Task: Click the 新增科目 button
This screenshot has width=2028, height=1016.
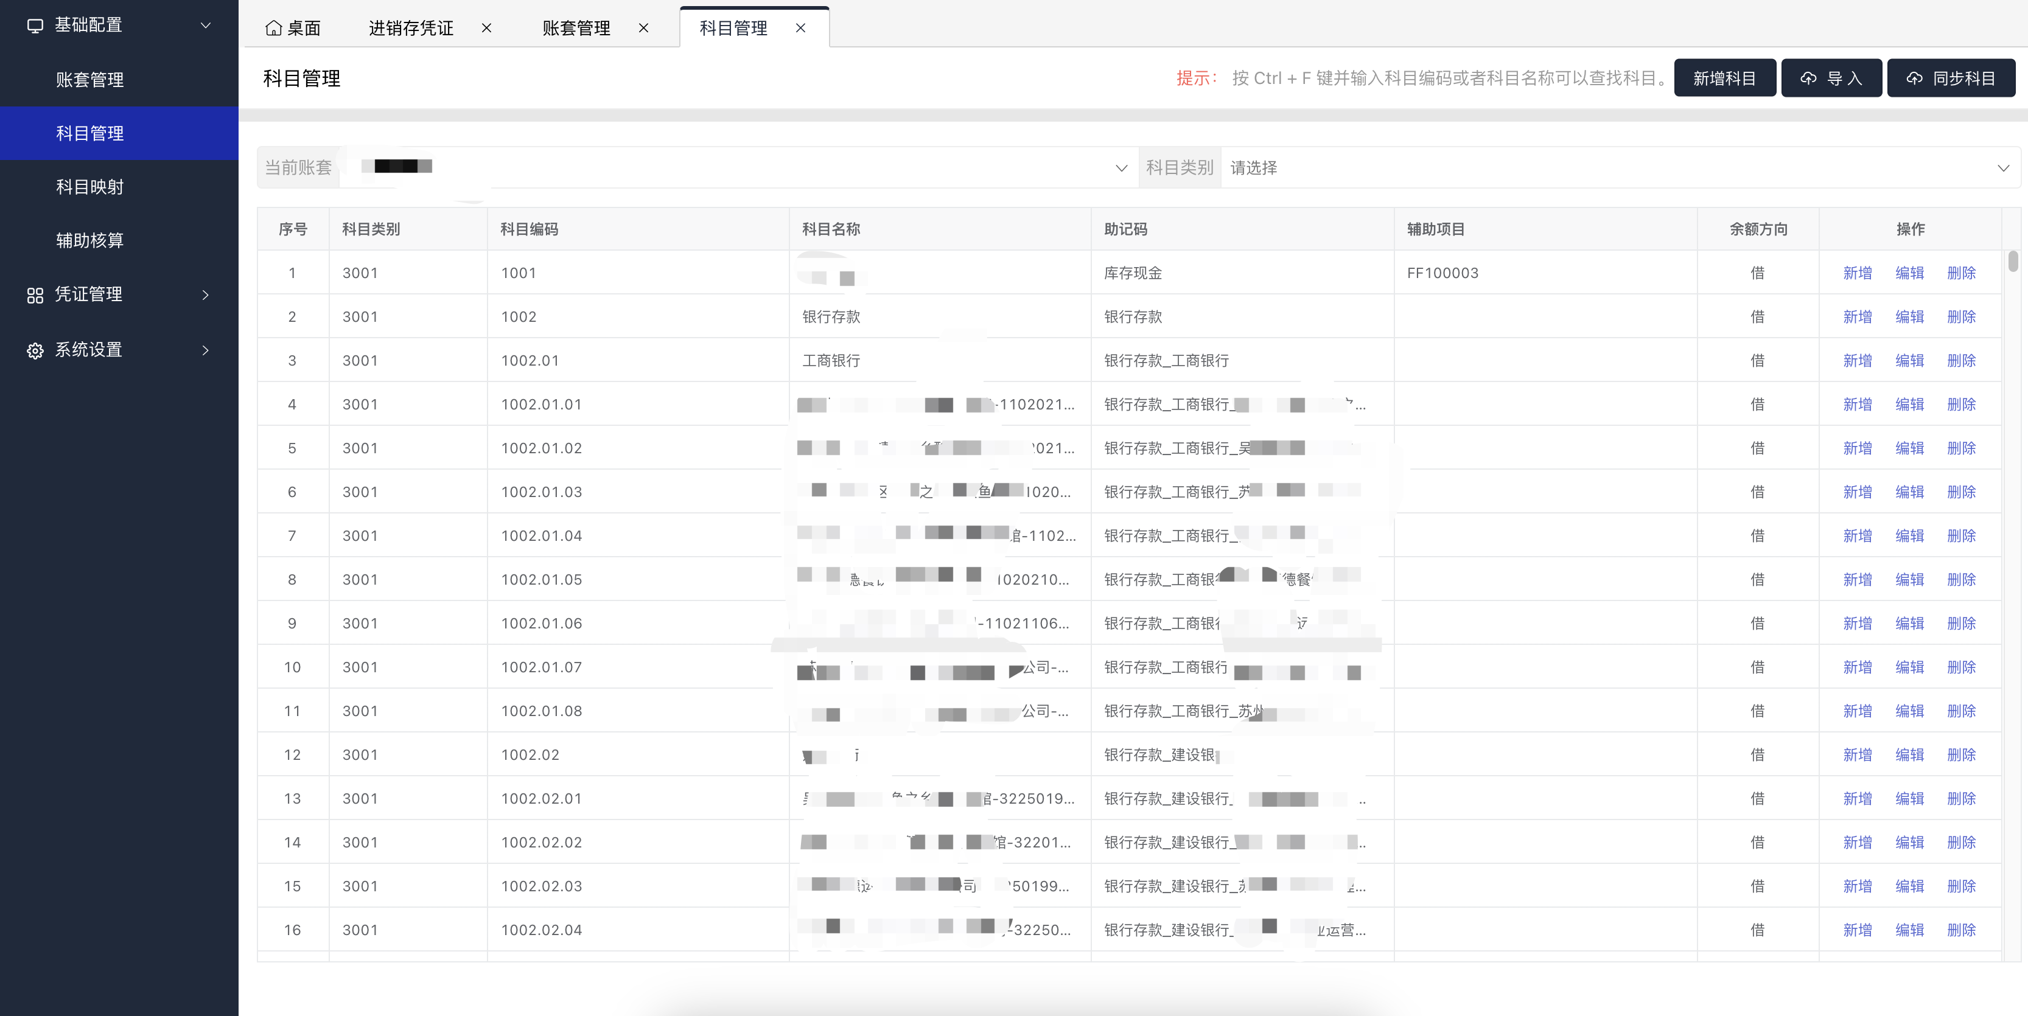Action: (x=1724, y=78)
